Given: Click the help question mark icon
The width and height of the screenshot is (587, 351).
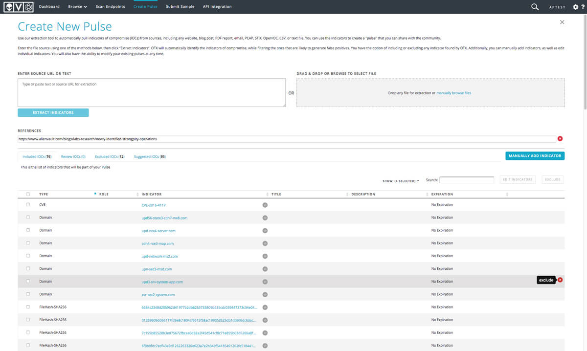Looking at the screenshot, I should 584,7.
